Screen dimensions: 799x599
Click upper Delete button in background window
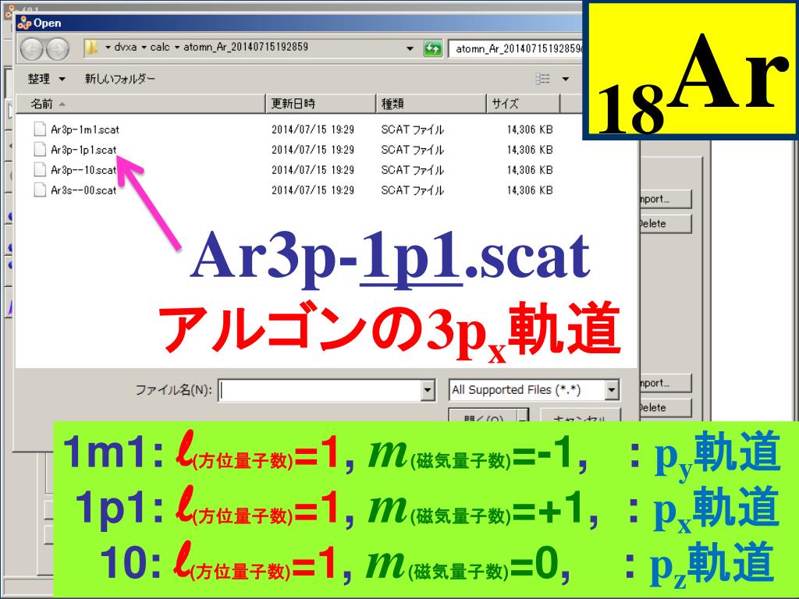point(665,224)
